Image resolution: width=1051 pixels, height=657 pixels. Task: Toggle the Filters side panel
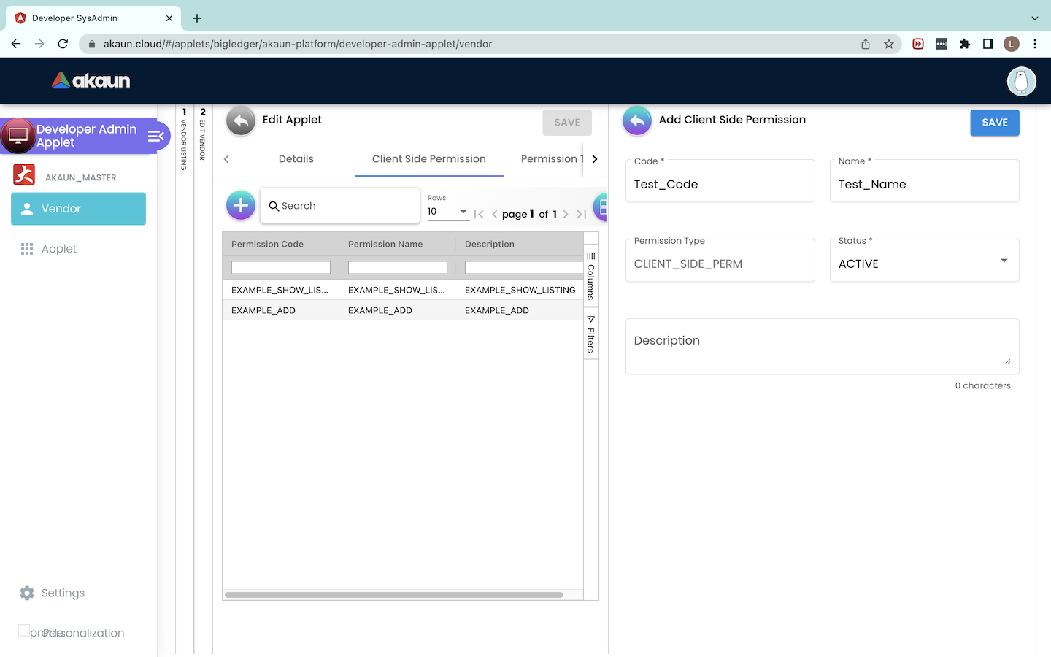pyautogui.click(x=591, y=335)
